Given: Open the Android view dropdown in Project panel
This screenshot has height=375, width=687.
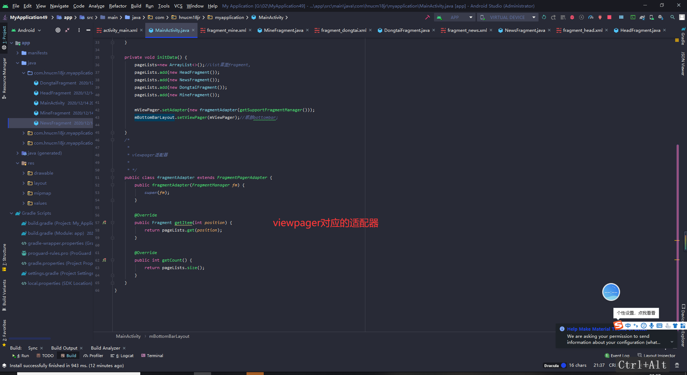Looking at the screenshot, I should coord(26,30).
